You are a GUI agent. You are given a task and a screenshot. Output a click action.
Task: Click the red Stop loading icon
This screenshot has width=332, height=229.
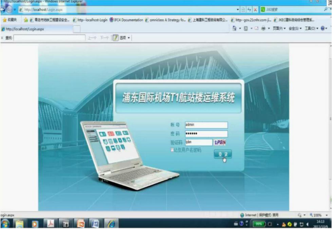pos(255,10)
